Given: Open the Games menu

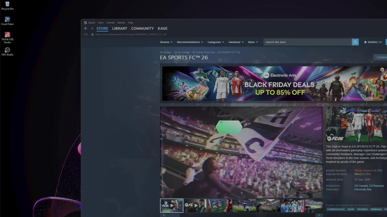Looking at the screenshot, I should click(121, 23).
